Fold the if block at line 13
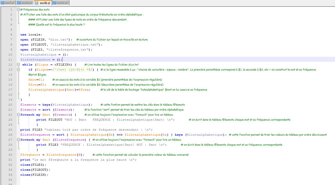335x185 pixels. (18, 70)
